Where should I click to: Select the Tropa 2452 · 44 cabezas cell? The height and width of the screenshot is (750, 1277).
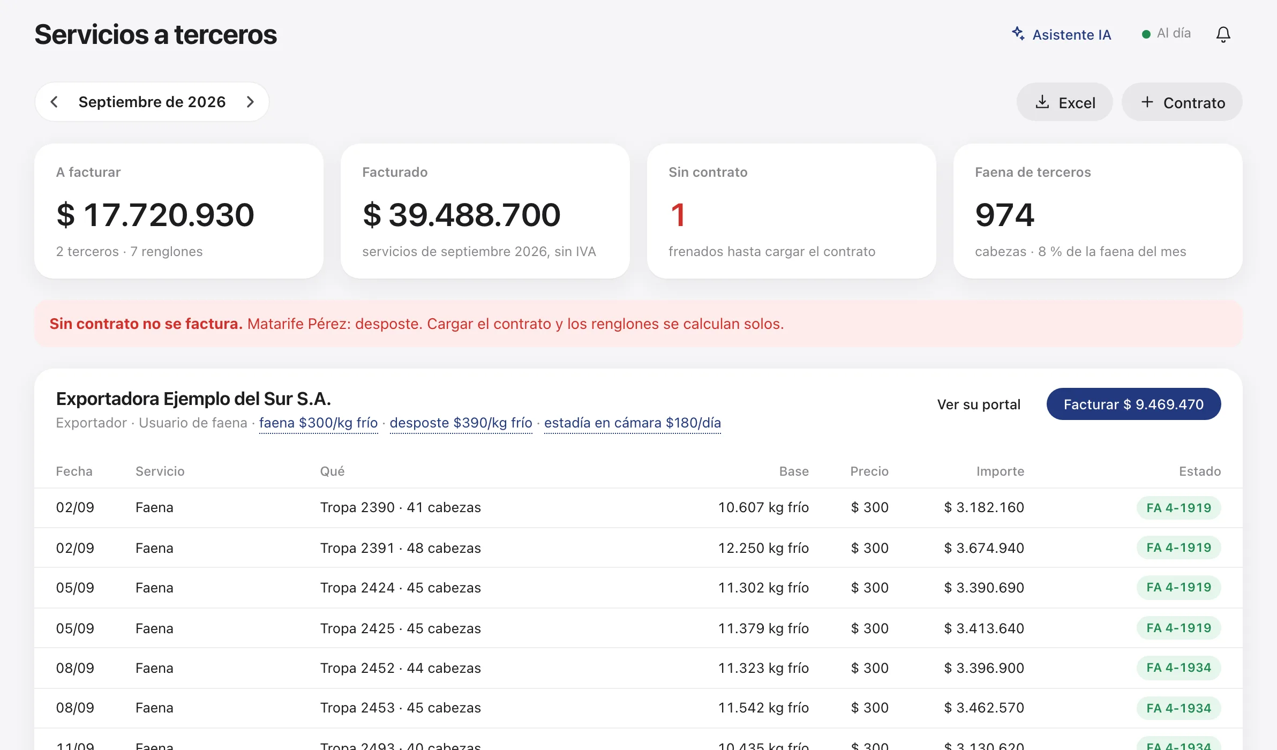coord(400,668)
